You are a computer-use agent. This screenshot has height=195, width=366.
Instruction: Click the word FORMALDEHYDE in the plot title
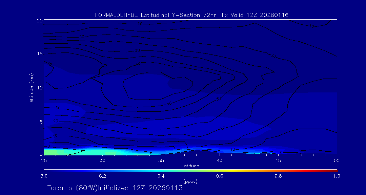117,15
